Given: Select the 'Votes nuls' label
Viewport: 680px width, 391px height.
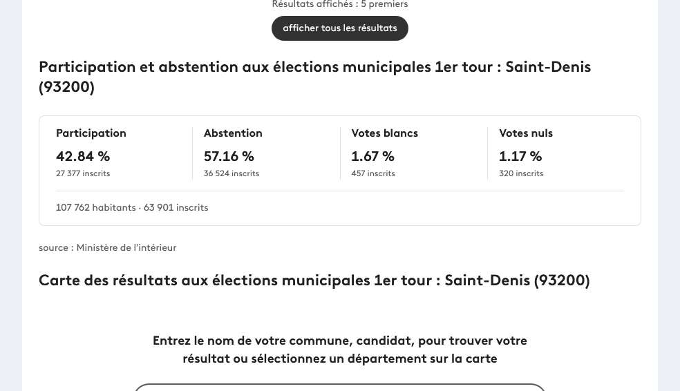Looking at the screenshot, I should pos(526,133).
